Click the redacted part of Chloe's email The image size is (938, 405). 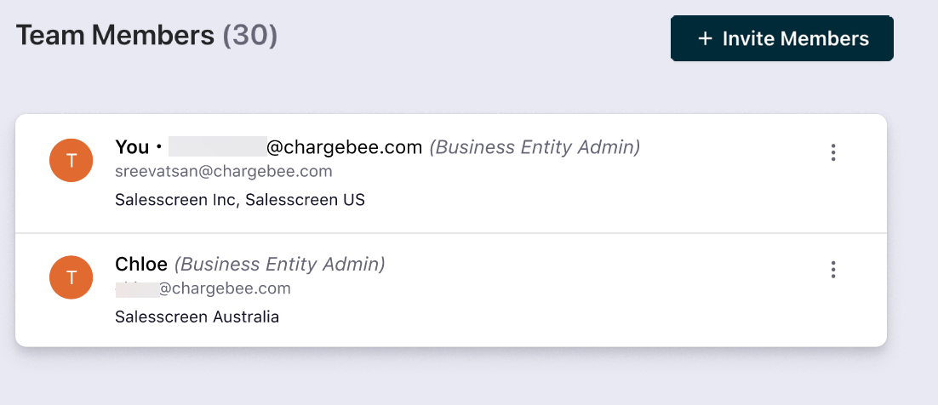pos(137,288)
